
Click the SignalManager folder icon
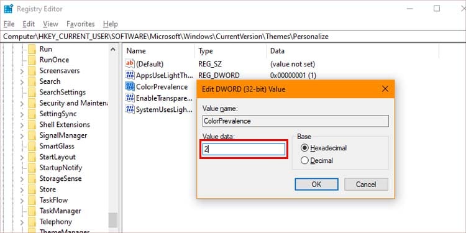tap(32, 135)
